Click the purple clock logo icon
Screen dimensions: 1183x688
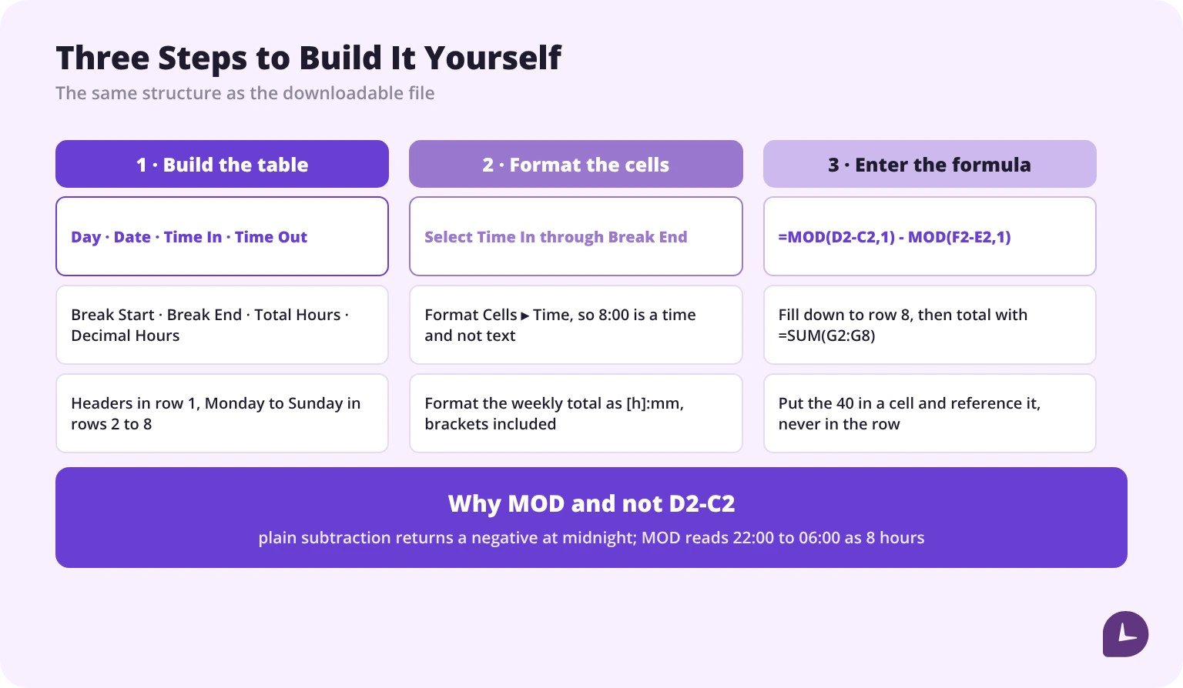[1125, 633]
